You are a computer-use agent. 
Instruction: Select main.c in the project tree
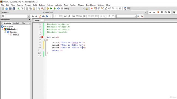[16, 35]
